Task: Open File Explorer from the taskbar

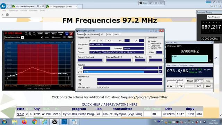Action: (15, 122)
